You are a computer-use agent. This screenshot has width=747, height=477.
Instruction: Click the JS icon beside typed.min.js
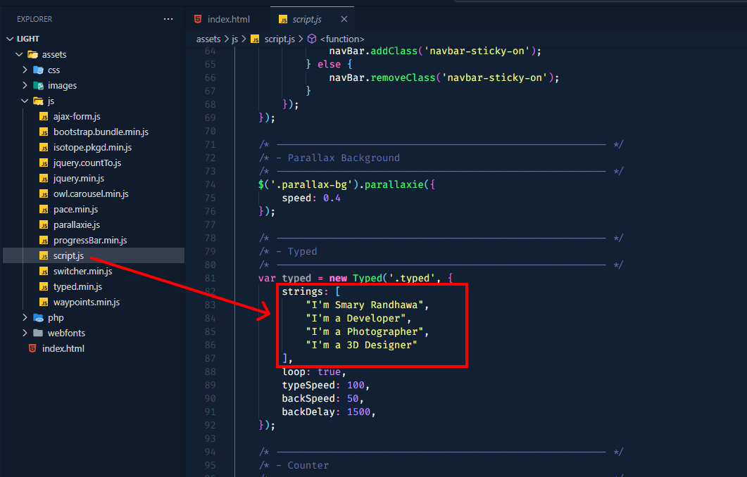(44, 286)
